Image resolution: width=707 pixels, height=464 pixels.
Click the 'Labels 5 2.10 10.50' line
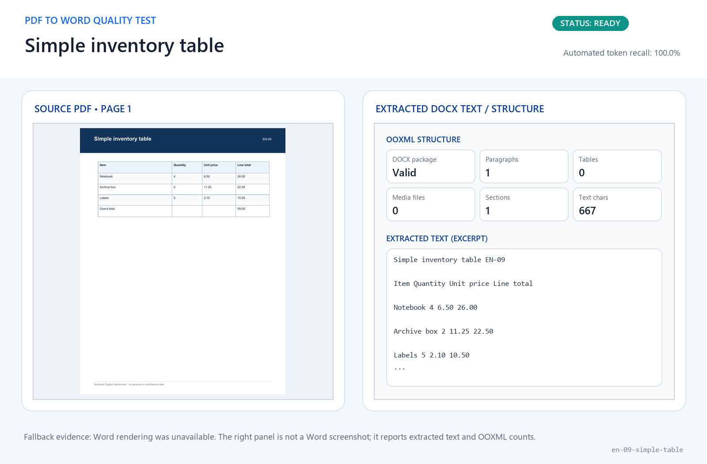click(431, 355)
